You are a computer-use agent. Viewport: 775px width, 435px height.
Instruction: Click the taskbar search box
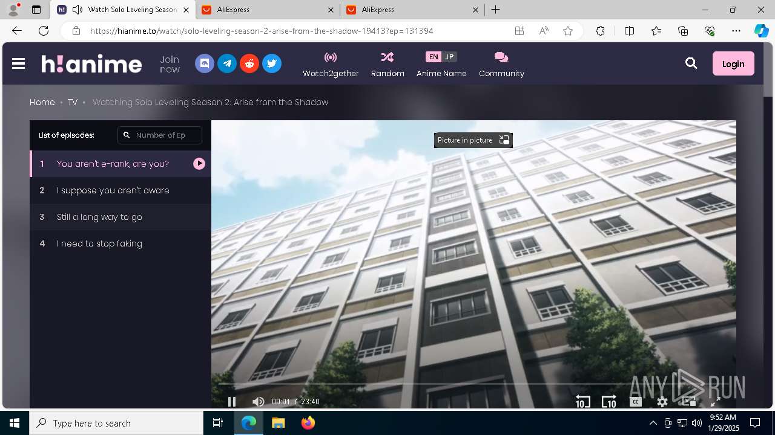[x=116, y=423]
